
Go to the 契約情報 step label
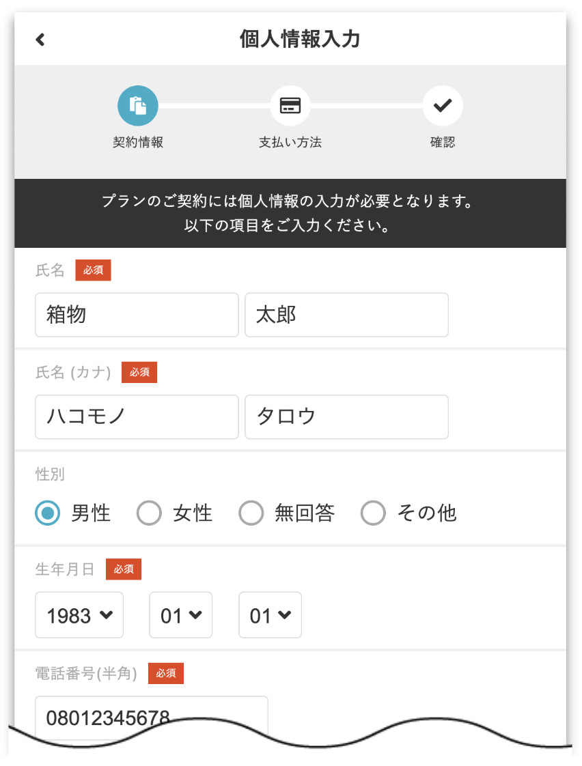(x=138, y=143)
